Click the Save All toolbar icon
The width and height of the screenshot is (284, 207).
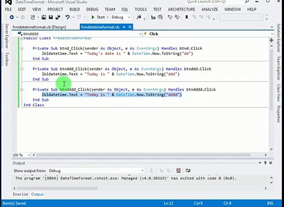click(x=58, y=17)
